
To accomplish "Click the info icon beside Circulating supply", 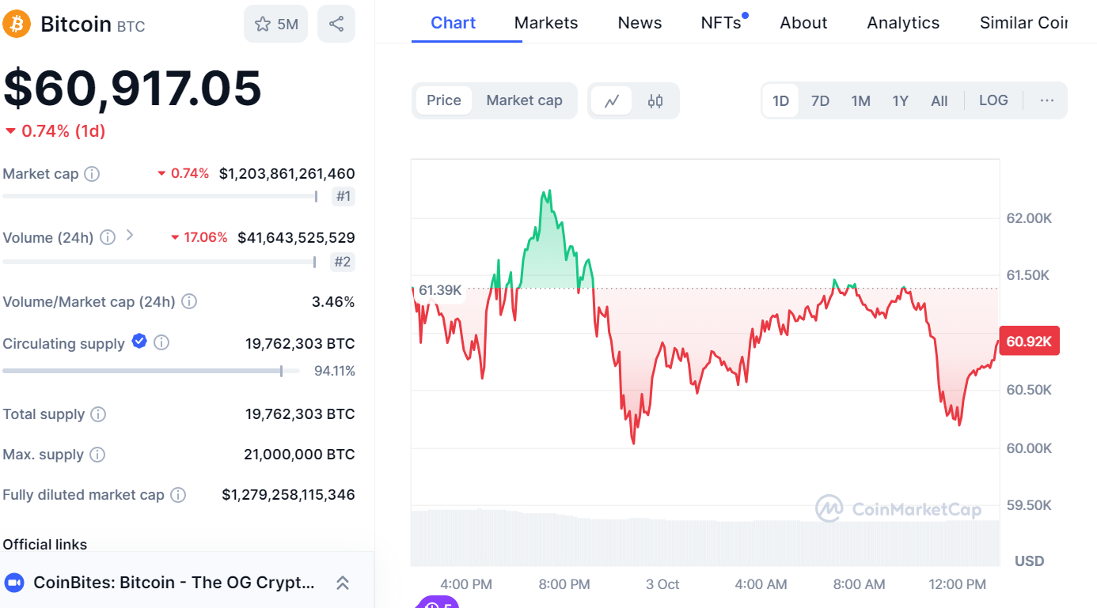I will pos(161,343).
